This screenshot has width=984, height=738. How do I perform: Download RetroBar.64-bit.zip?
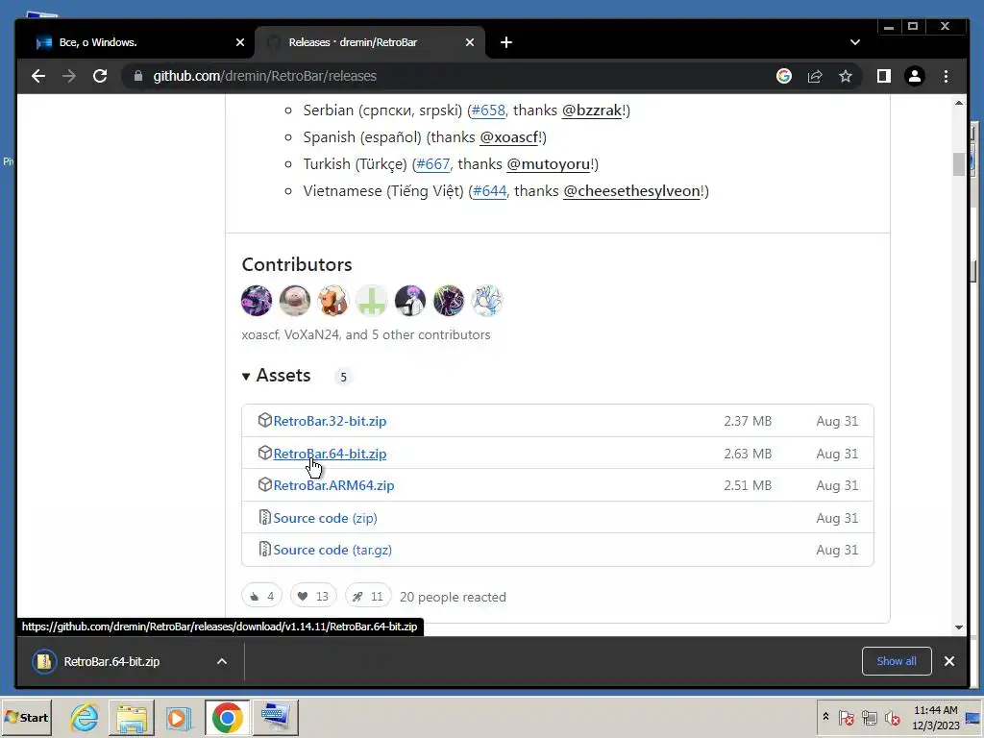(x=330, y=454)
